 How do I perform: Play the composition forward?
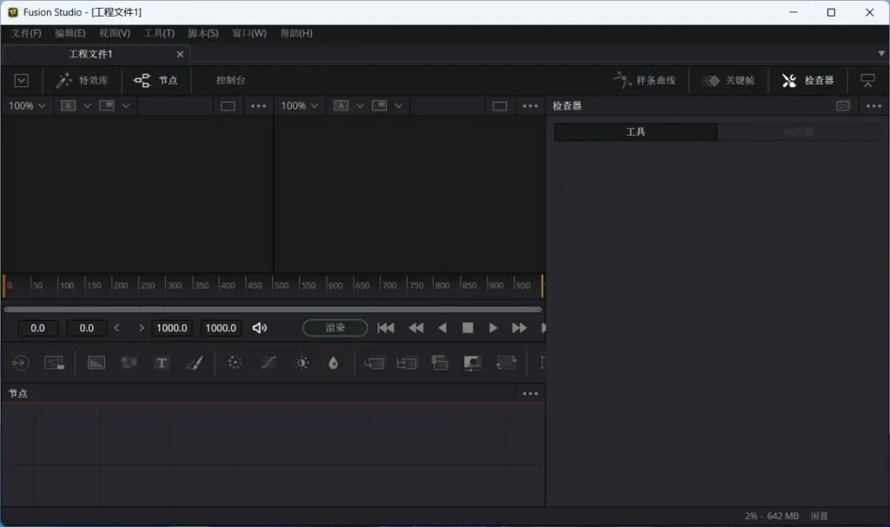click(x=493, y=328)
